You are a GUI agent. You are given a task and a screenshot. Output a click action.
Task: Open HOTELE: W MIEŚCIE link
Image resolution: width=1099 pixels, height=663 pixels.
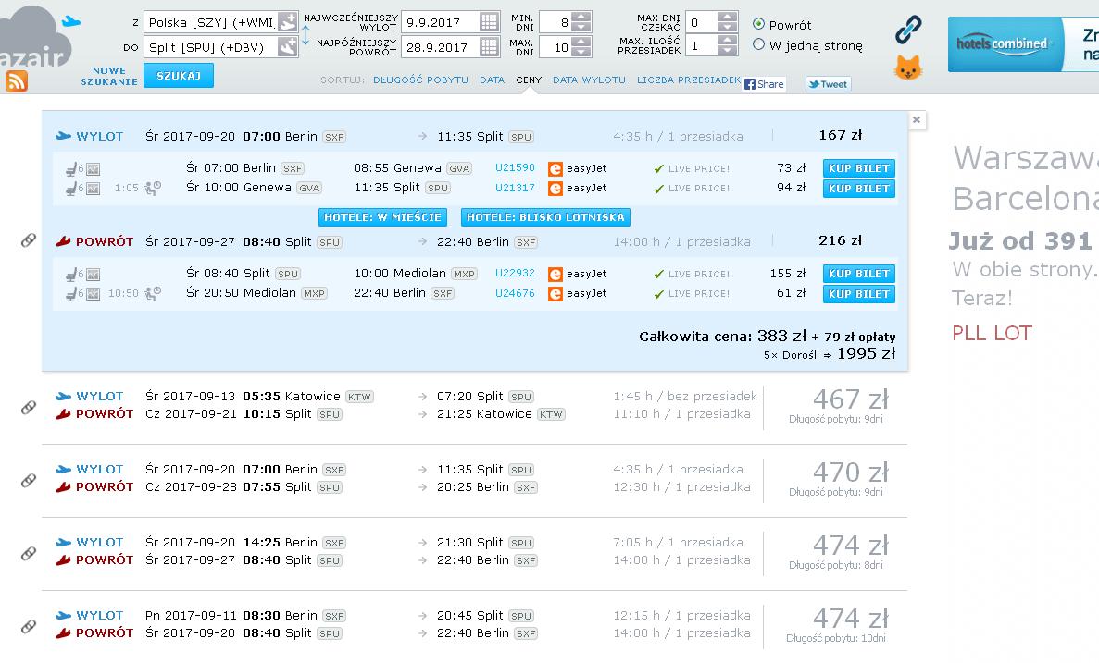382,217
